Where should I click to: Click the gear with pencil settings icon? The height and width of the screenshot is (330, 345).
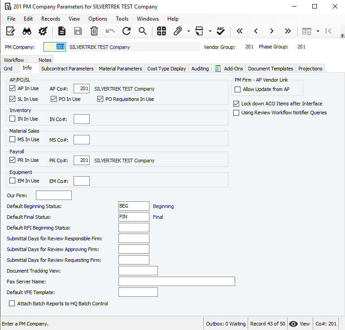pyautogui.click(x=43, y=31)
